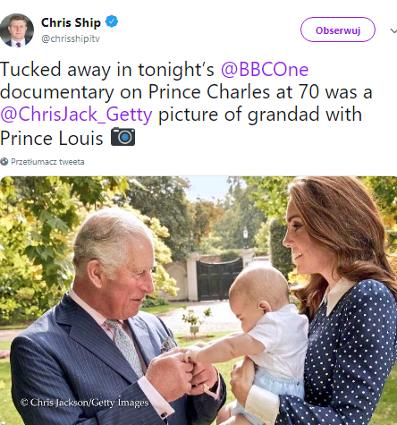Click the phrase 'Tucked away in tonight's'
The height and width of the screenshot is (425, 397).
(x=107, y=70)
